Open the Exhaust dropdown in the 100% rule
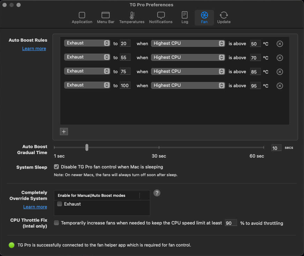 click(87, 85)
